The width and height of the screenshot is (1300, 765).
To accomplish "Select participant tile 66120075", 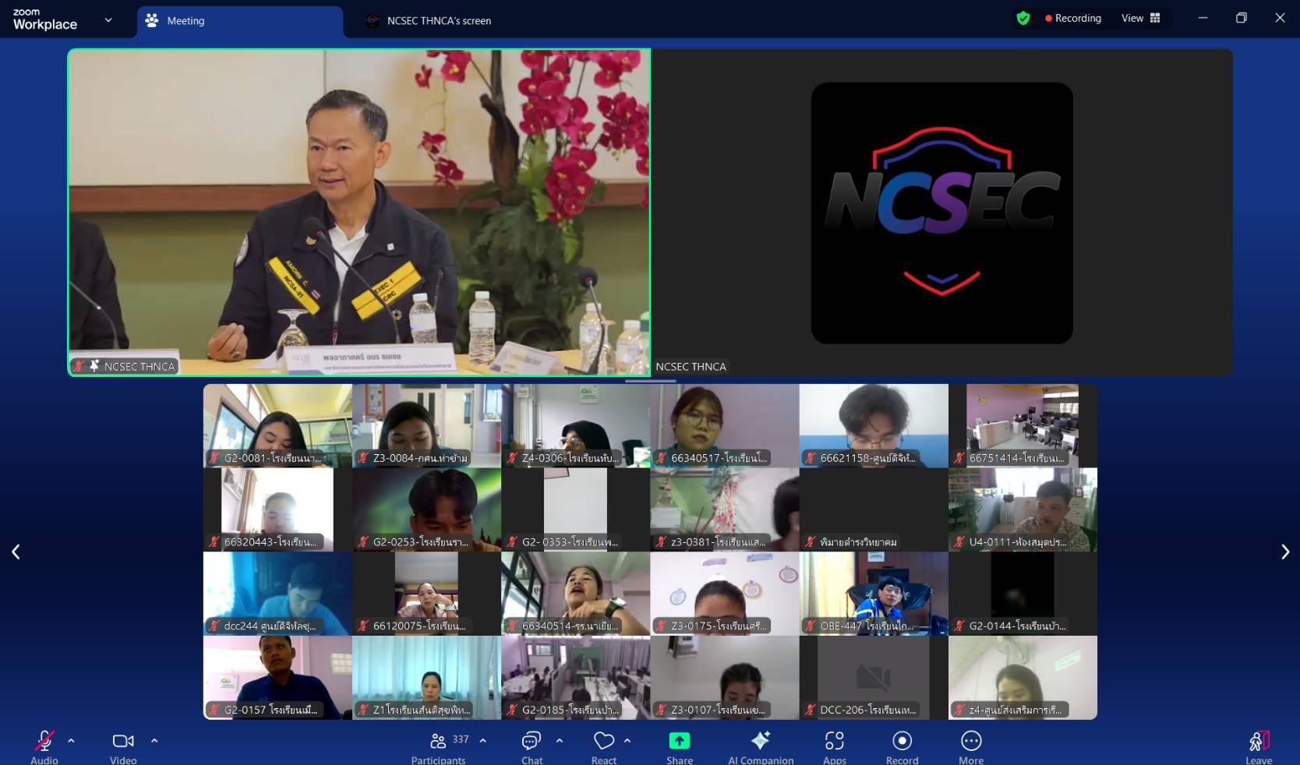I will pos(426,594).
